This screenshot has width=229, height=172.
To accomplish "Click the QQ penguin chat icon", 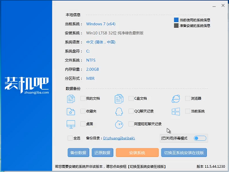I will pyautogui.click(x=119, y=112).
